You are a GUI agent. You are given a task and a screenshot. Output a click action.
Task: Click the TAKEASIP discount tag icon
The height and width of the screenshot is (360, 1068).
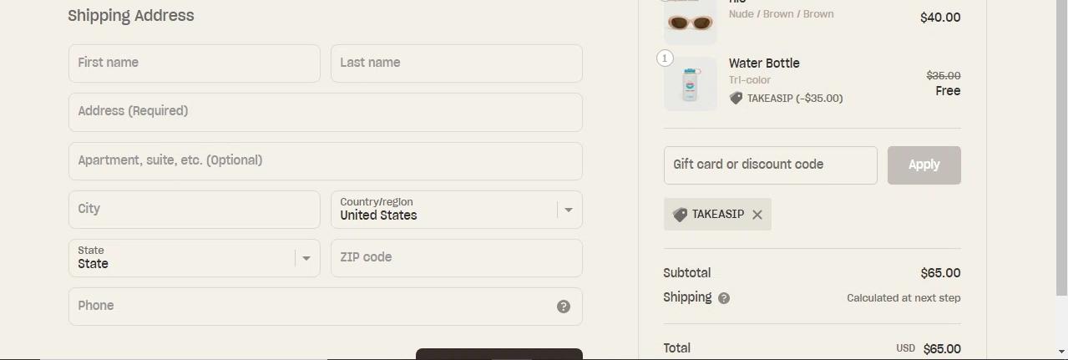click(x=680, y=215)
